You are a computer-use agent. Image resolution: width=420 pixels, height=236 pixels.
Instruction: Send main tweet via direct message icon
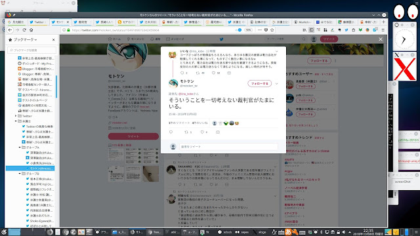point(218,132)
